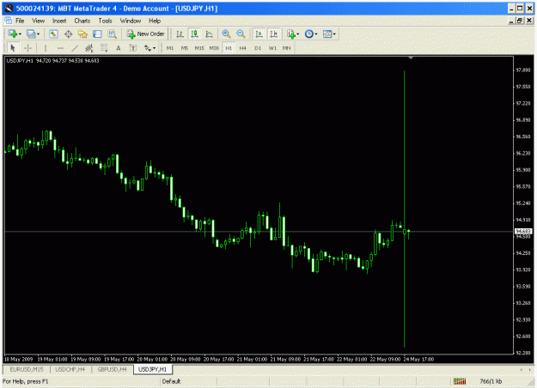Toggle the Market Watch window icon
The height and width of the screenshot is (388, 537).
(x=53, y=33)
